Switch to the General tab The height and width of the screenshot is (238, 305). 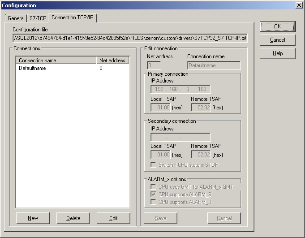[16, 18]
